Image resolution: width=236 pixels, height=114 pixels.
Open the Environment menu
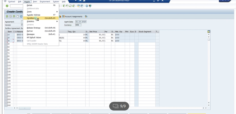[x=45, y=2]
